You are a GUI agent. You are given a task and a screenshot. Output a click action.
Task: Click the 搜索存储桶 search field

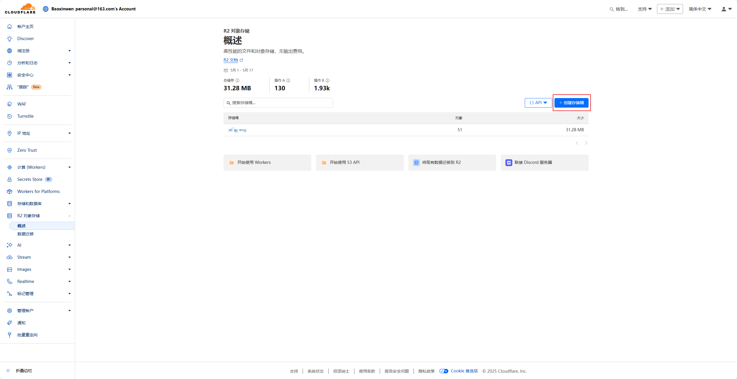(278, 103)
